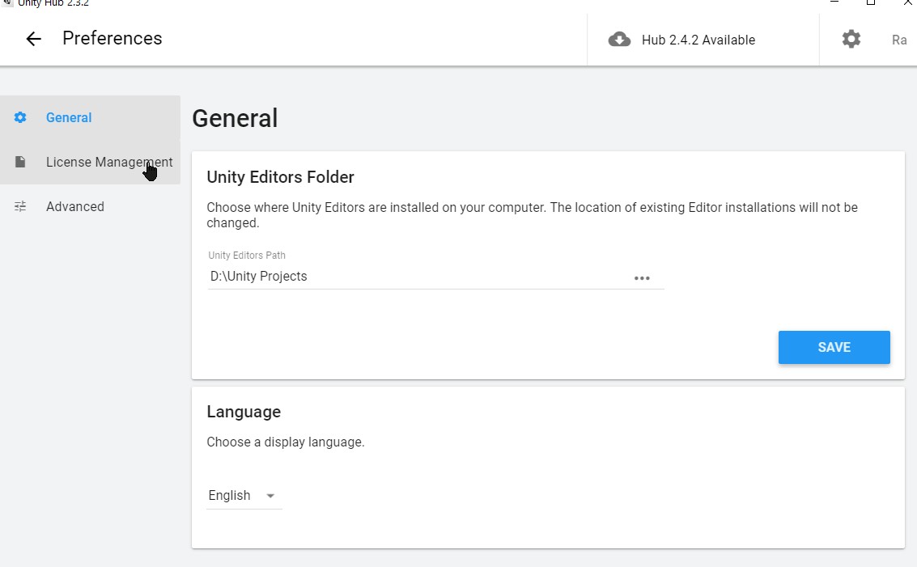Screen dimensions: 917x567
Task: Click the General gear icon in sidebar
Action: click(x=20, y=117)
